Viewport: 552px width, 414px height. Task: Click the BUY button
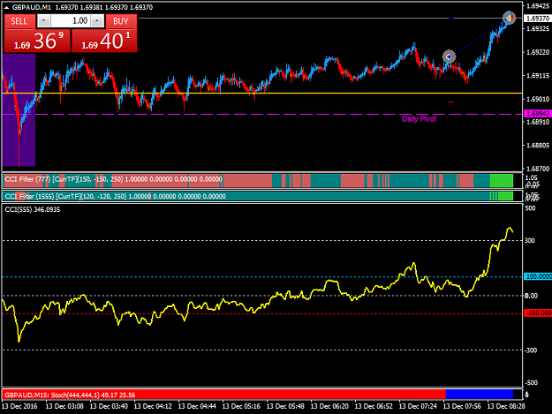point(121,21)
